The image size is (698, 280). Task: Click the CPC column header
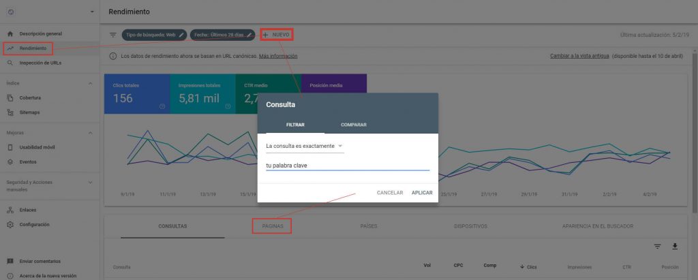pos(458,266)
